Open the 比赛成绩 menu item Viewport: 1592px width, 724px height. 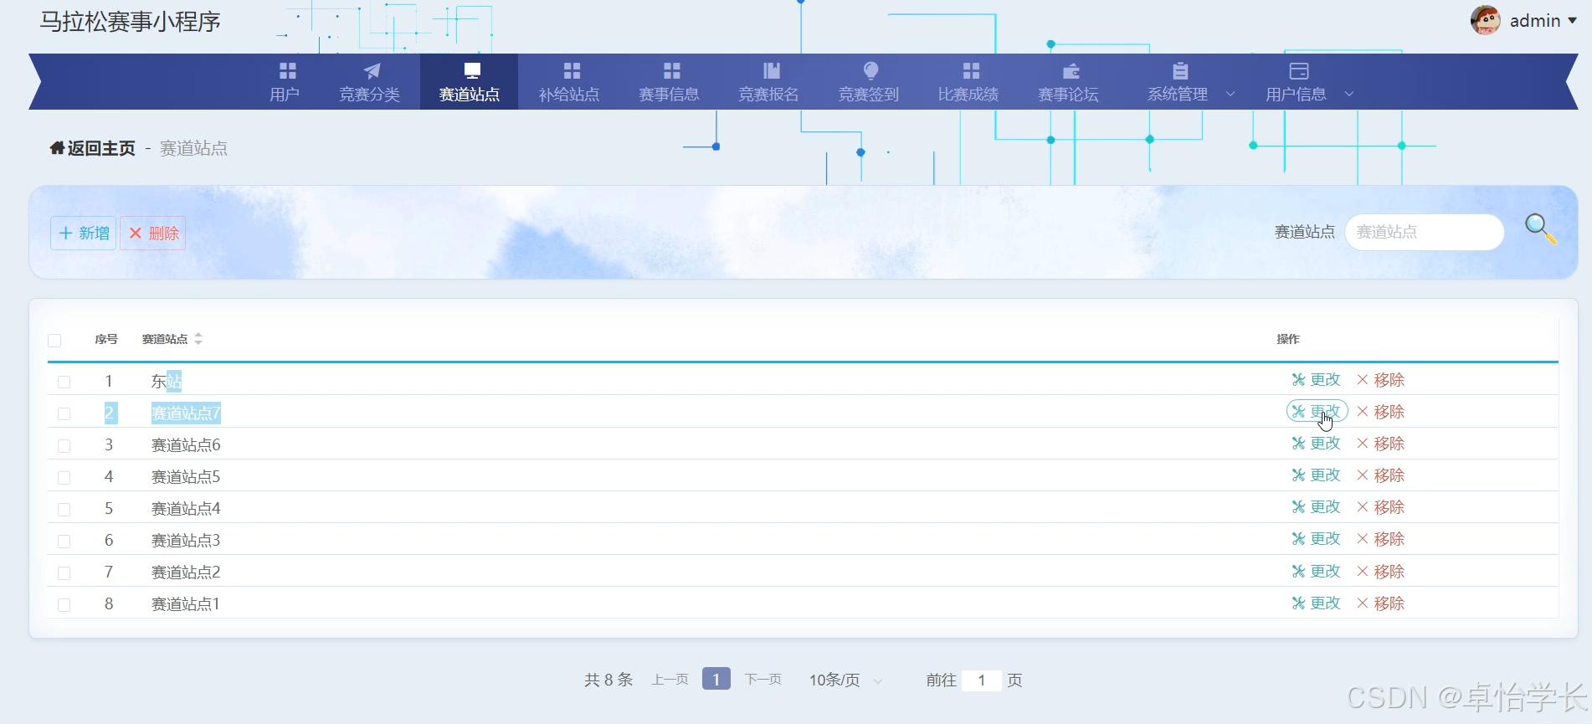pyautogui.click(x=968, y=81)
